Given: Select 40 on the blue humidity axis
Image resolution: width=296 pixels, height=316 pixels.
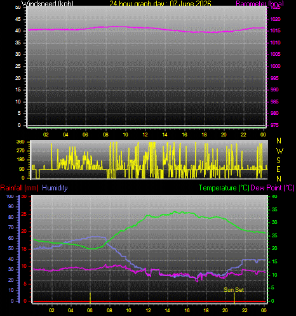Looking at the screenshot, I should coord(11,259).
